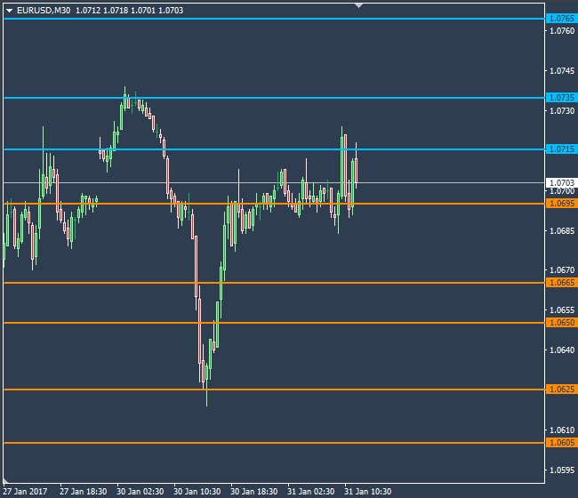
Task: Click the 27 Jan 2017 time axis label
Action: (26, 491)
